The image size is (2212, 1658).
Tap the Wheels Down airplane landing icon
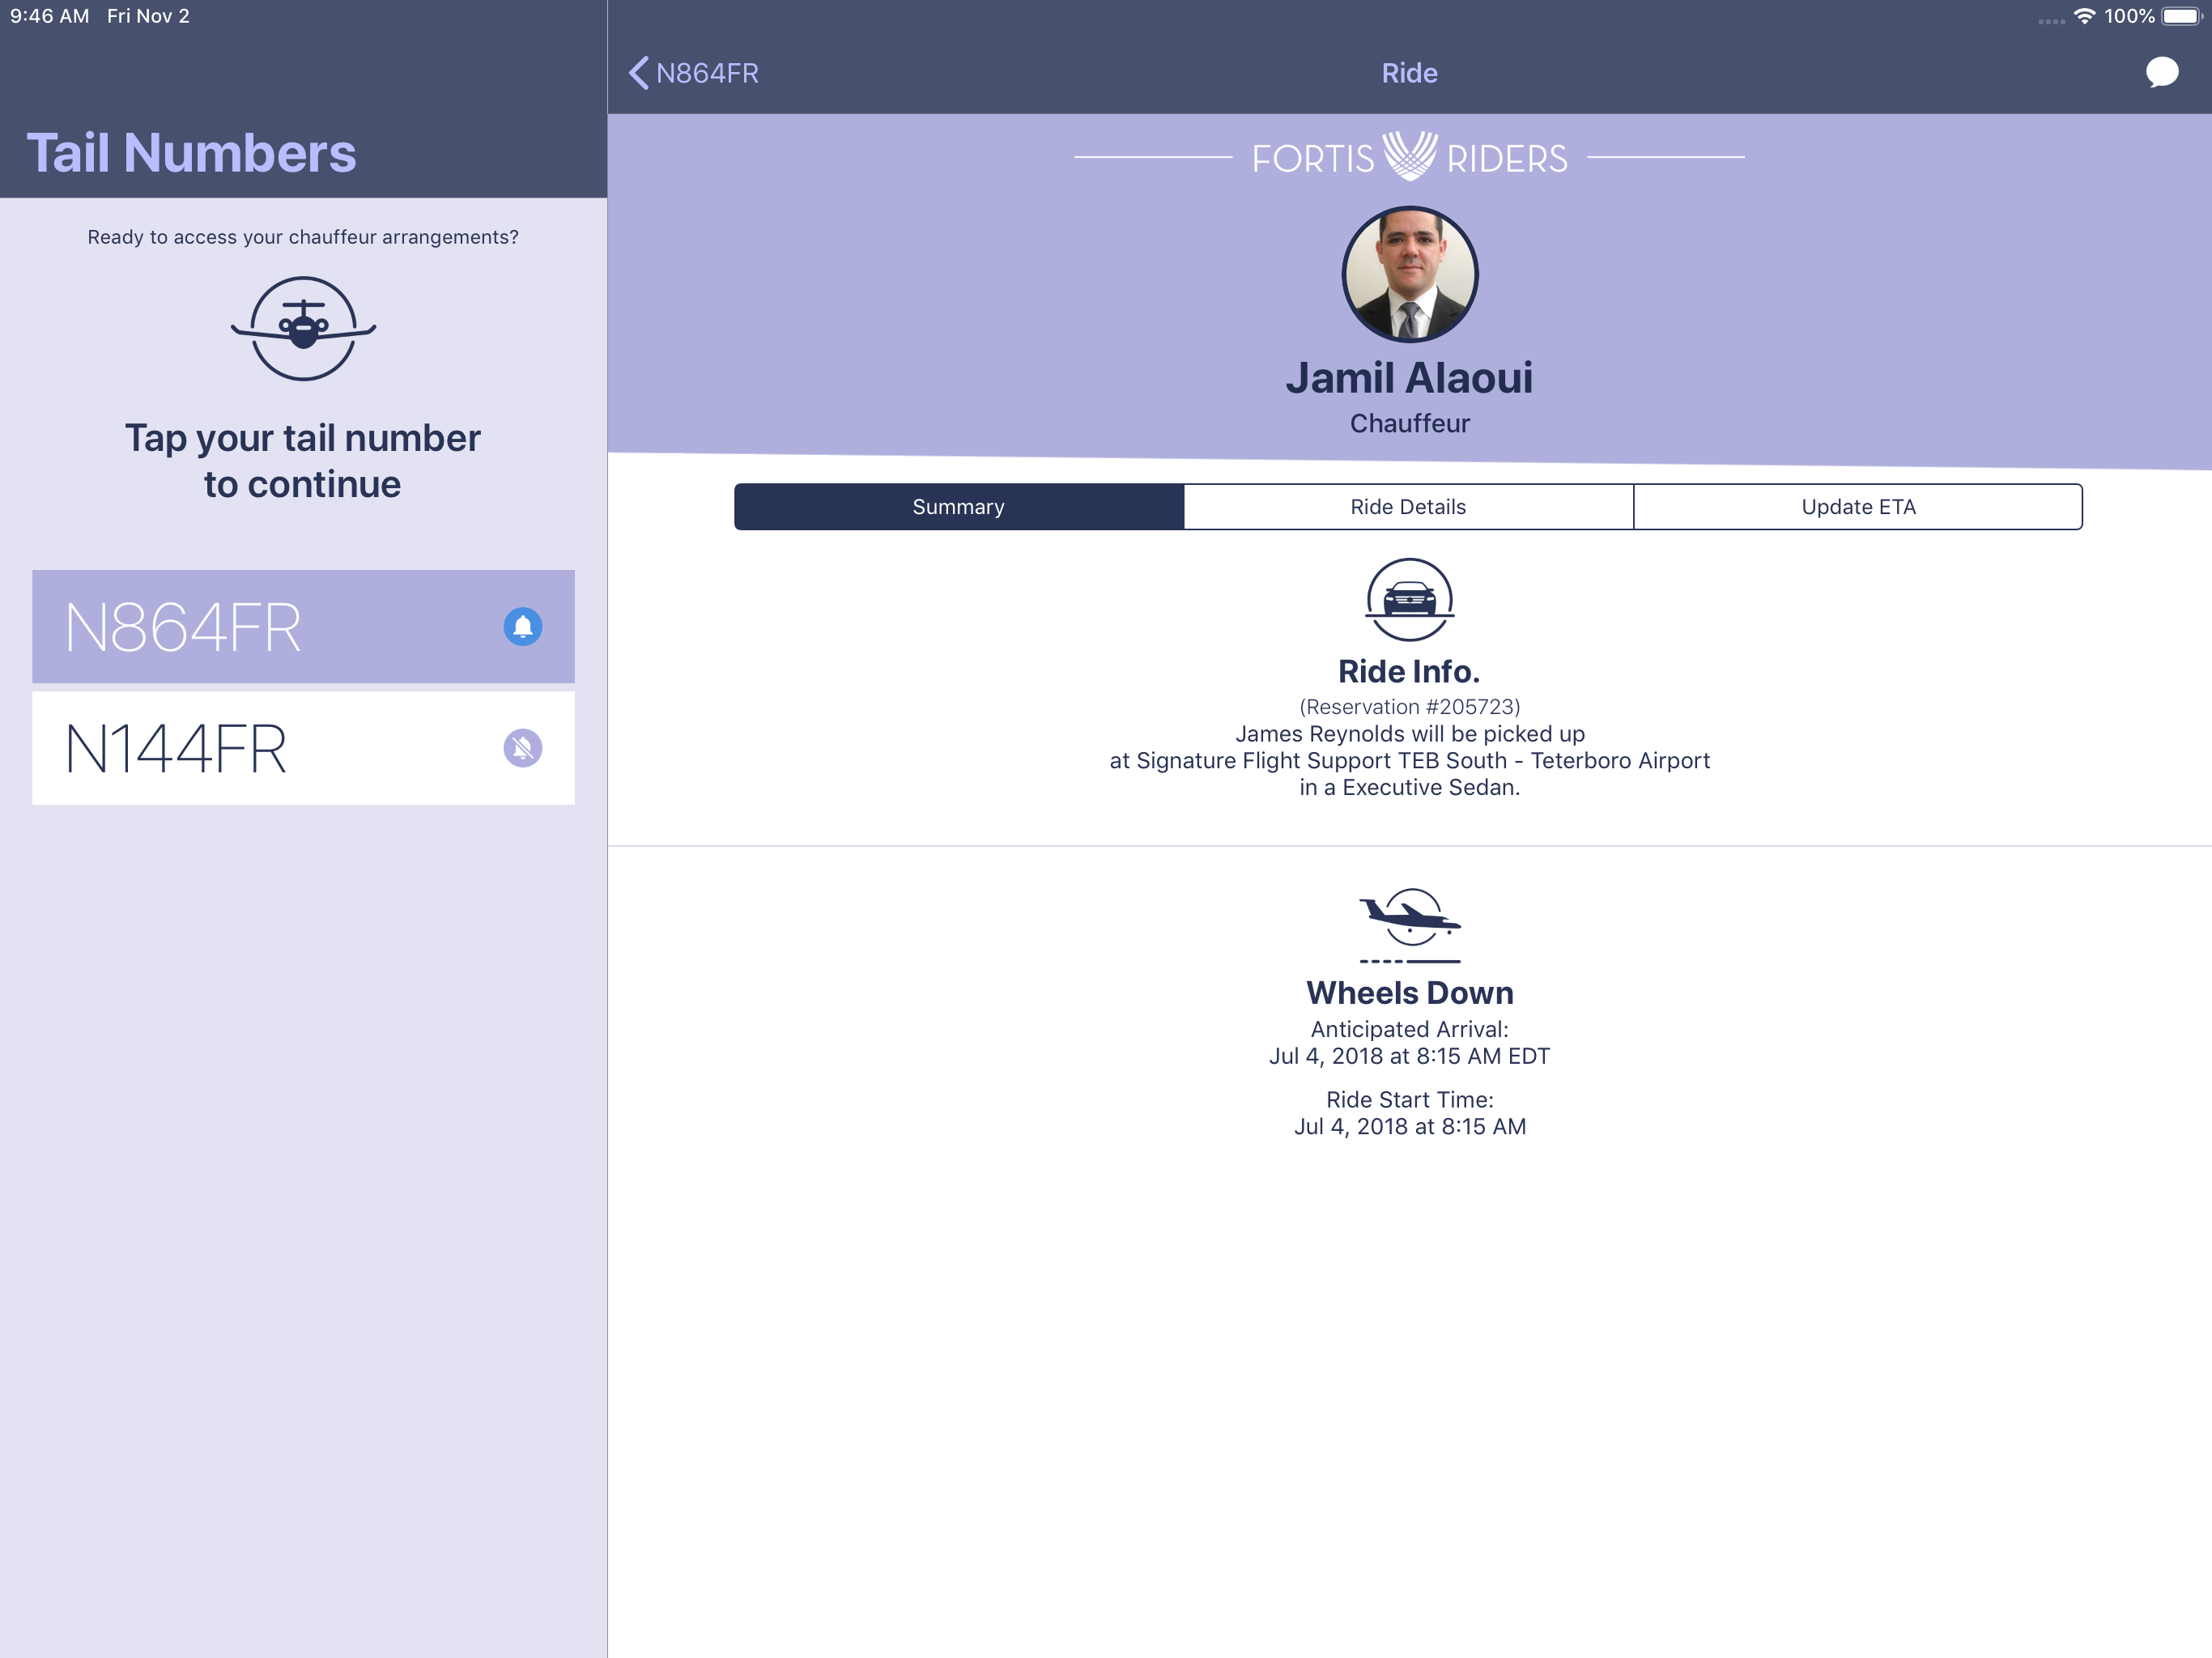1410,925
